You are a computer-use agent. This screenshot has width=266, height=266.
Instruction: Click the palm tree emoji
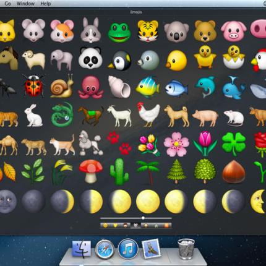click(x=148, y=173)
